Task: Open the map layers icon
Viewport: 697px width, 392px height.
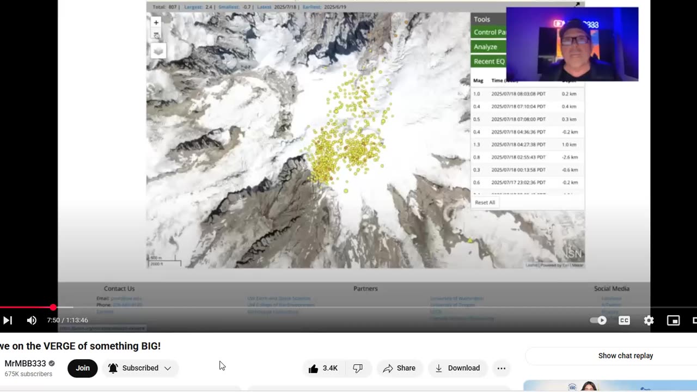Action: [158, 51]
